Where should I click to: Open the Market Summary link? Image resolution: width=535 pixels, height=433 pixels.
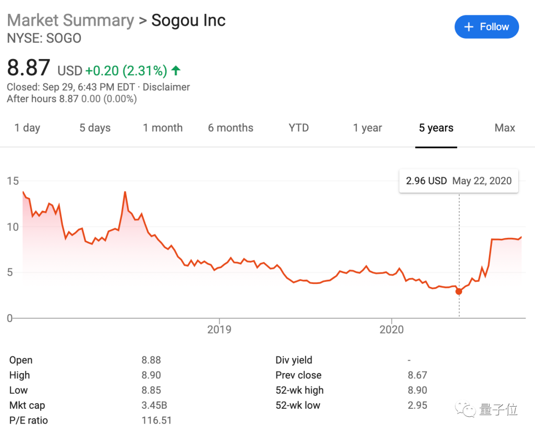[x=70, y=20]
